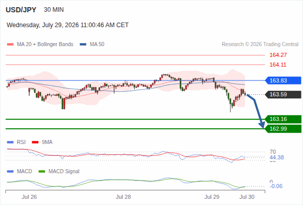Click the 164.11 resistance level label

click(278, 65)
